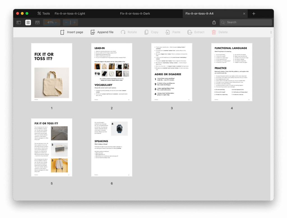Image resolution: width=287 pixels, height=218 pixels.
Task: Open a new tab with plus button
Action: (254, 13)
